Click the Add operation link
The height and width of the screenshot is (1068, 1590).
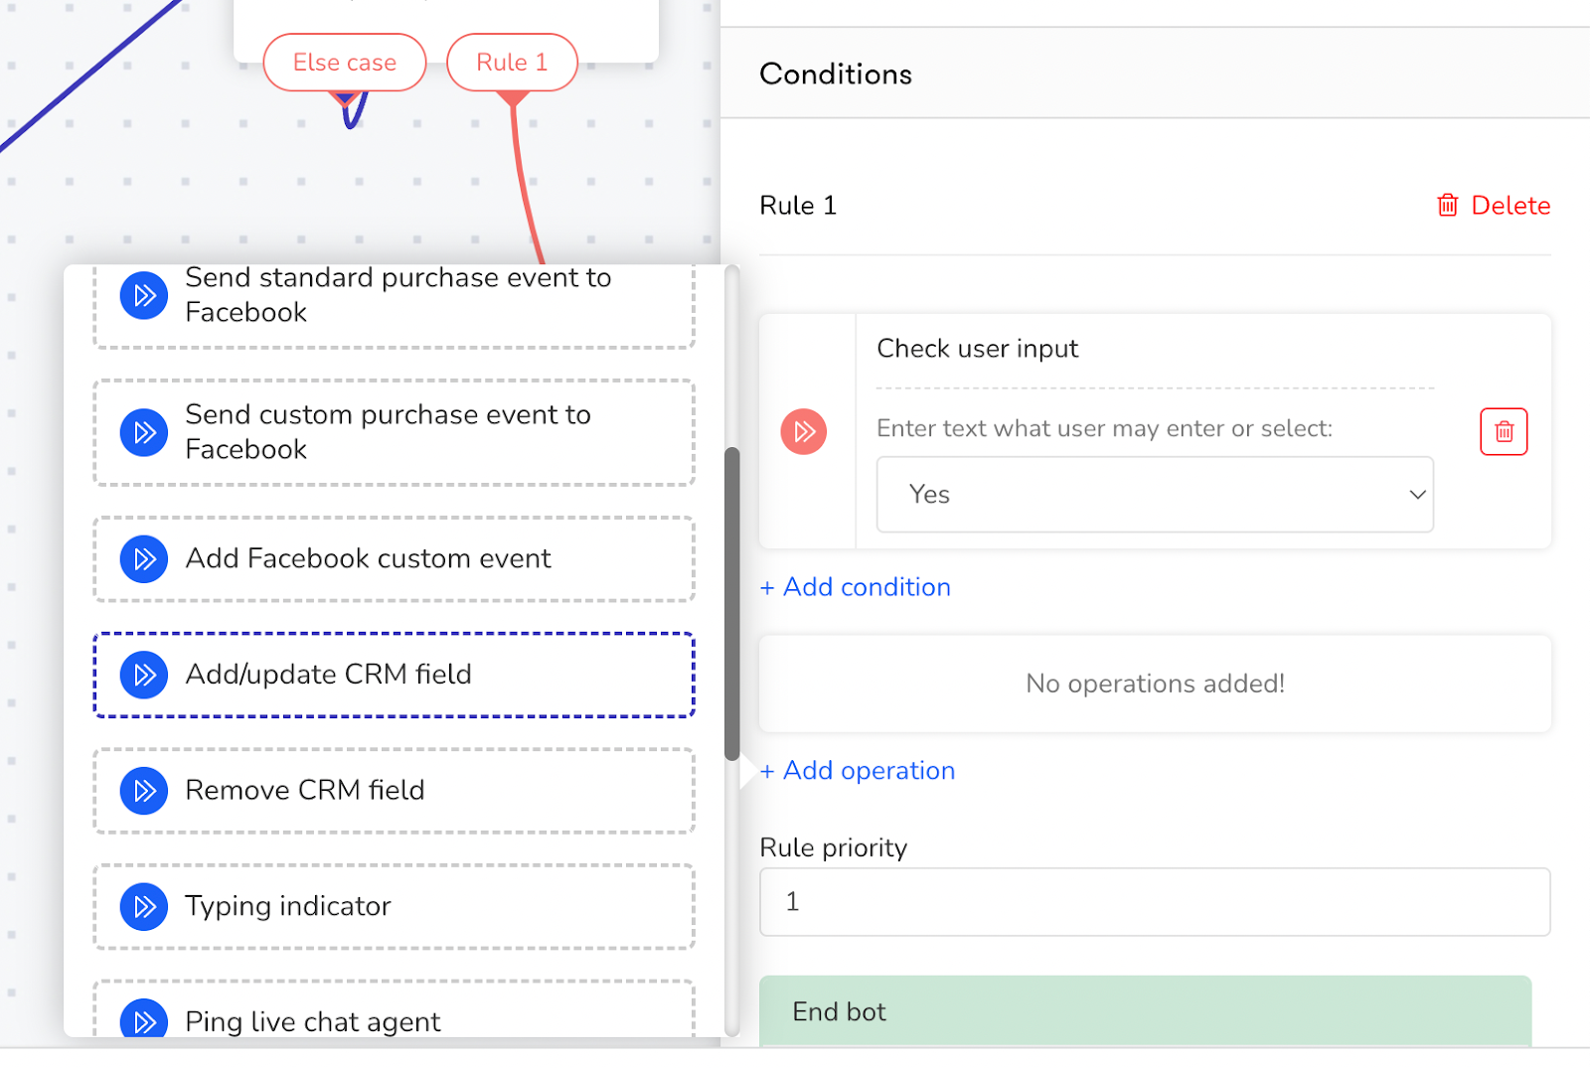pyautogui.click(x=858, y=771)
